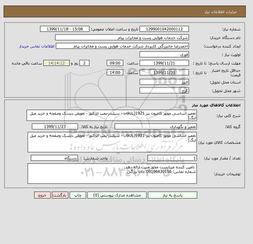Click the خروج exit button

pyautogui.click(x=42, y=195)
